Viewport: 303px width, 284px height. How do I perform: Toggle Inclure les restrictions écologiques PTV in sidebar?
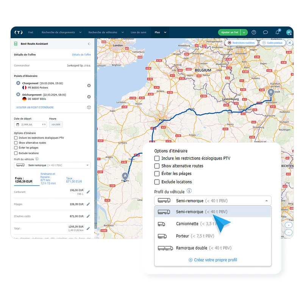(x=16, y=138)
